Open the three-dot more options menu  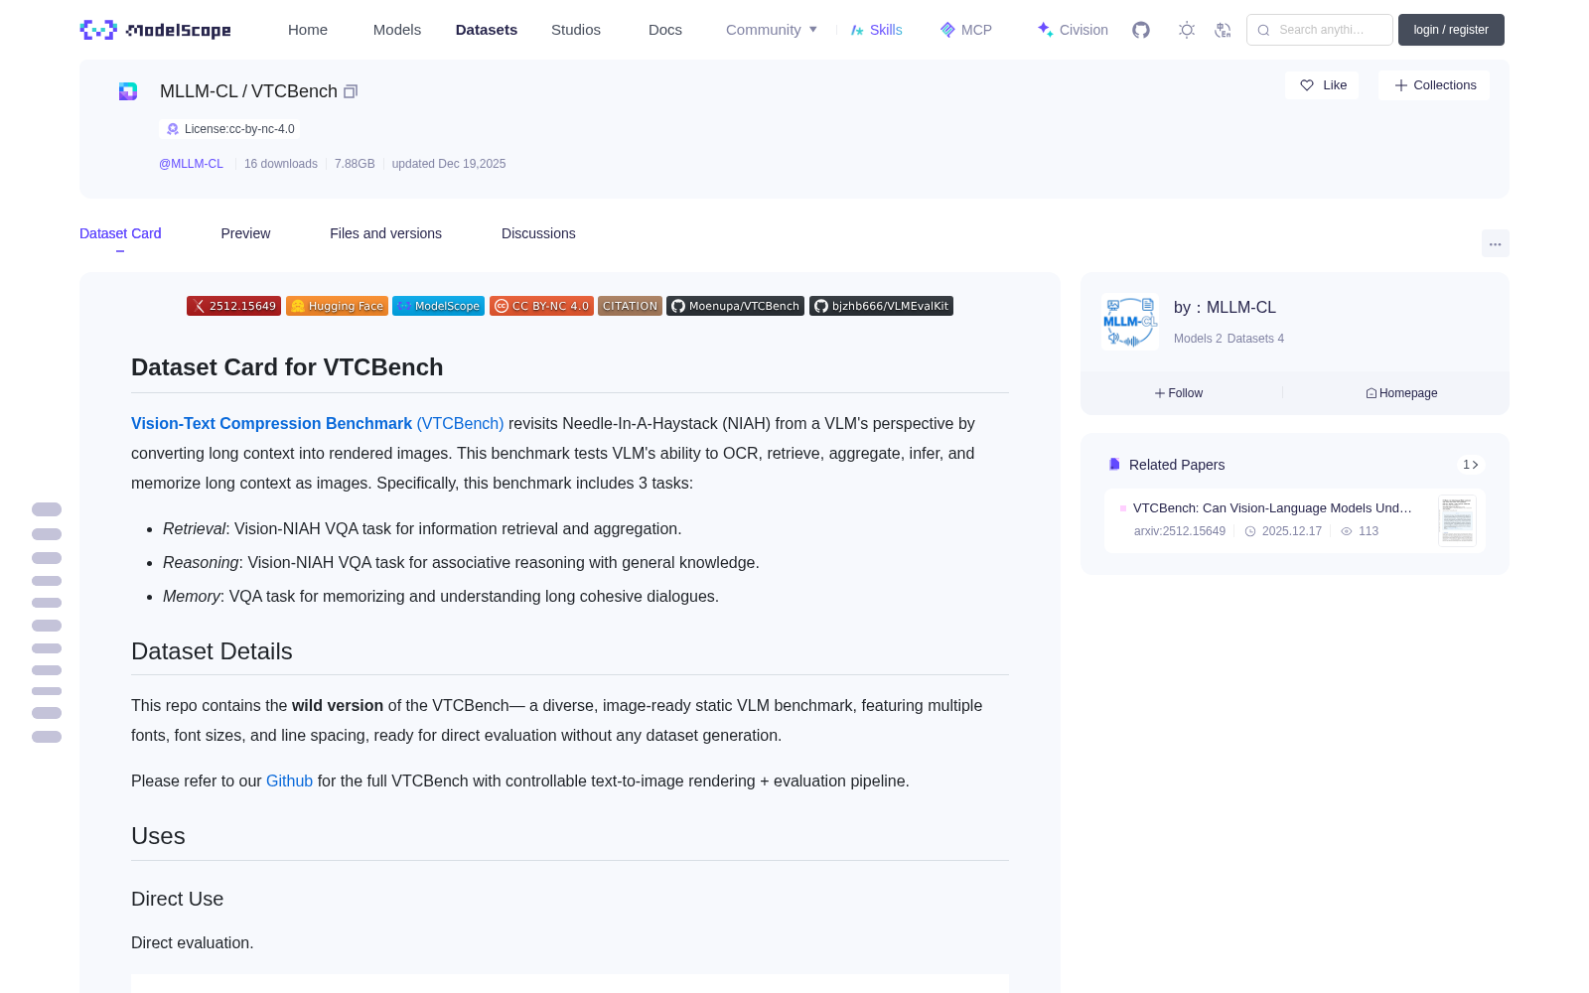[1495, 243]
